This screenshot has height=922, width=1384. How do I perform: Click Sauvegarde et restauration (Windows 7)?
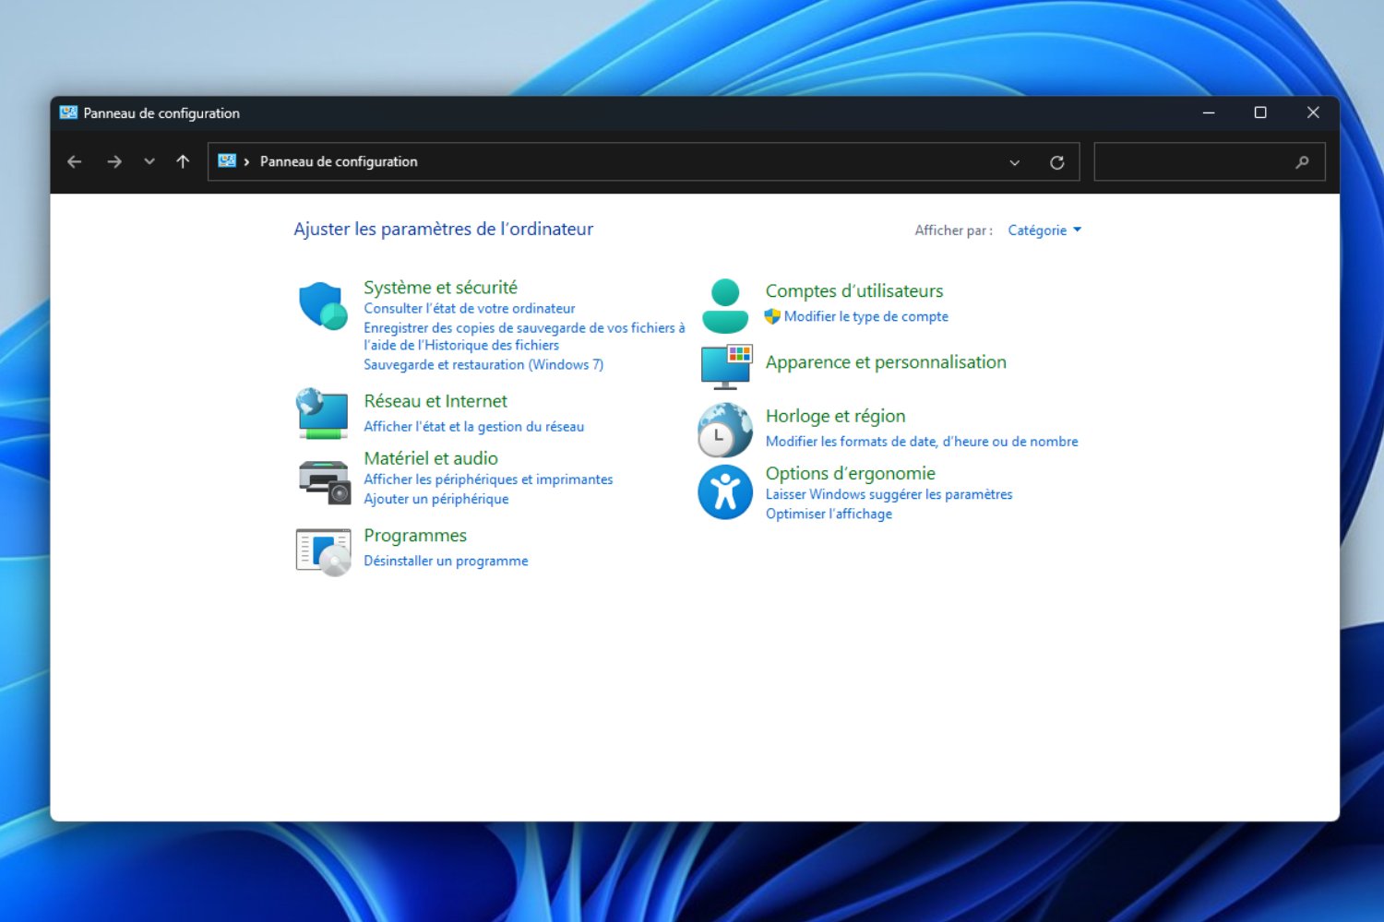(483, 364)
